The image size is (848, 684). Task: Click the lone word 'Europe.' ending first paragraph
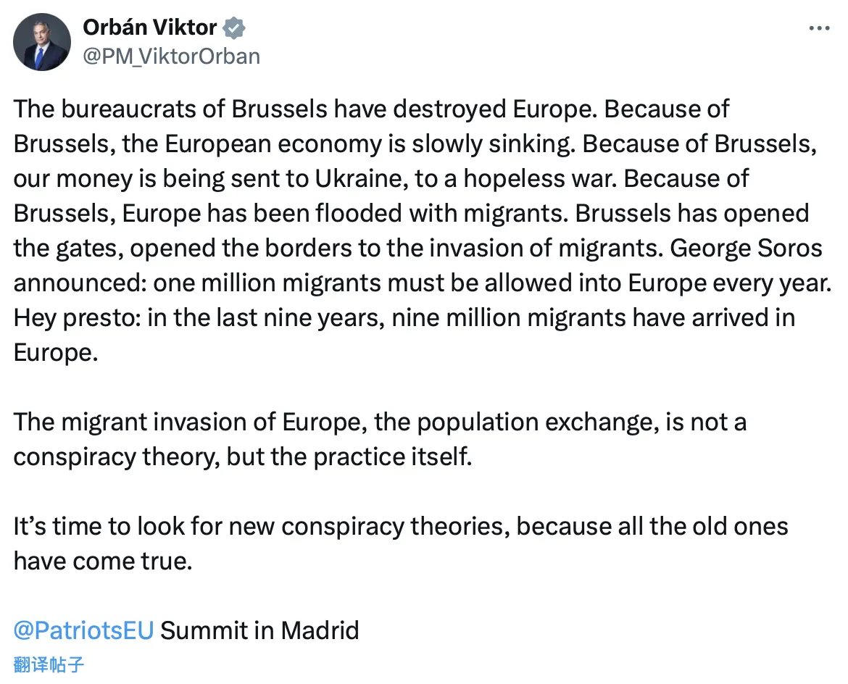pyautogui.click(x=54, y=353)
